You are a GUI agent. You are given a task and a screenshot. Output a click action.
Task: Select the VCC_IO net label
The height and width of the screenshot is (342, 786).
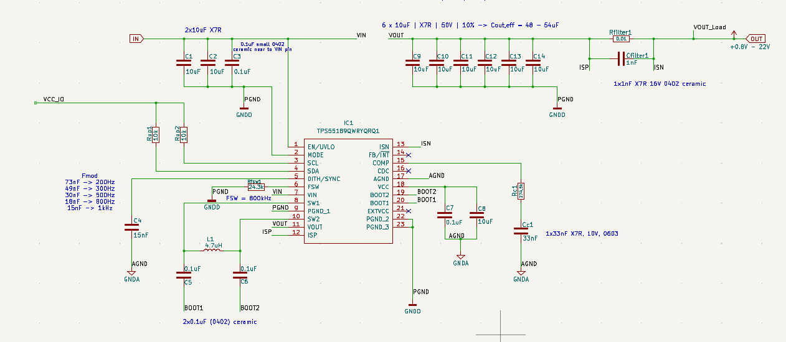click(x=54, y=99)
